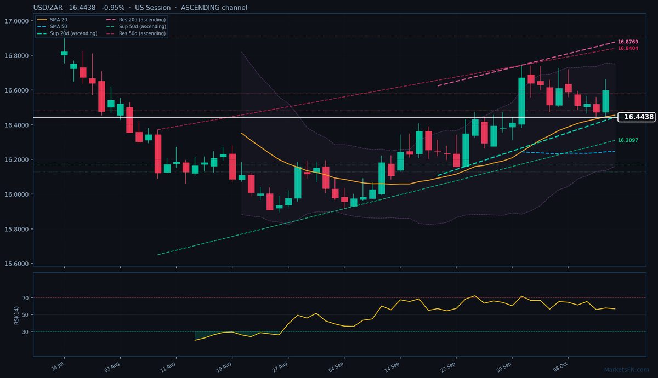This screenshot has width=658, height=378.
Task: Click the 16.8404 resistance price label
Action: [x=627, y=48]
